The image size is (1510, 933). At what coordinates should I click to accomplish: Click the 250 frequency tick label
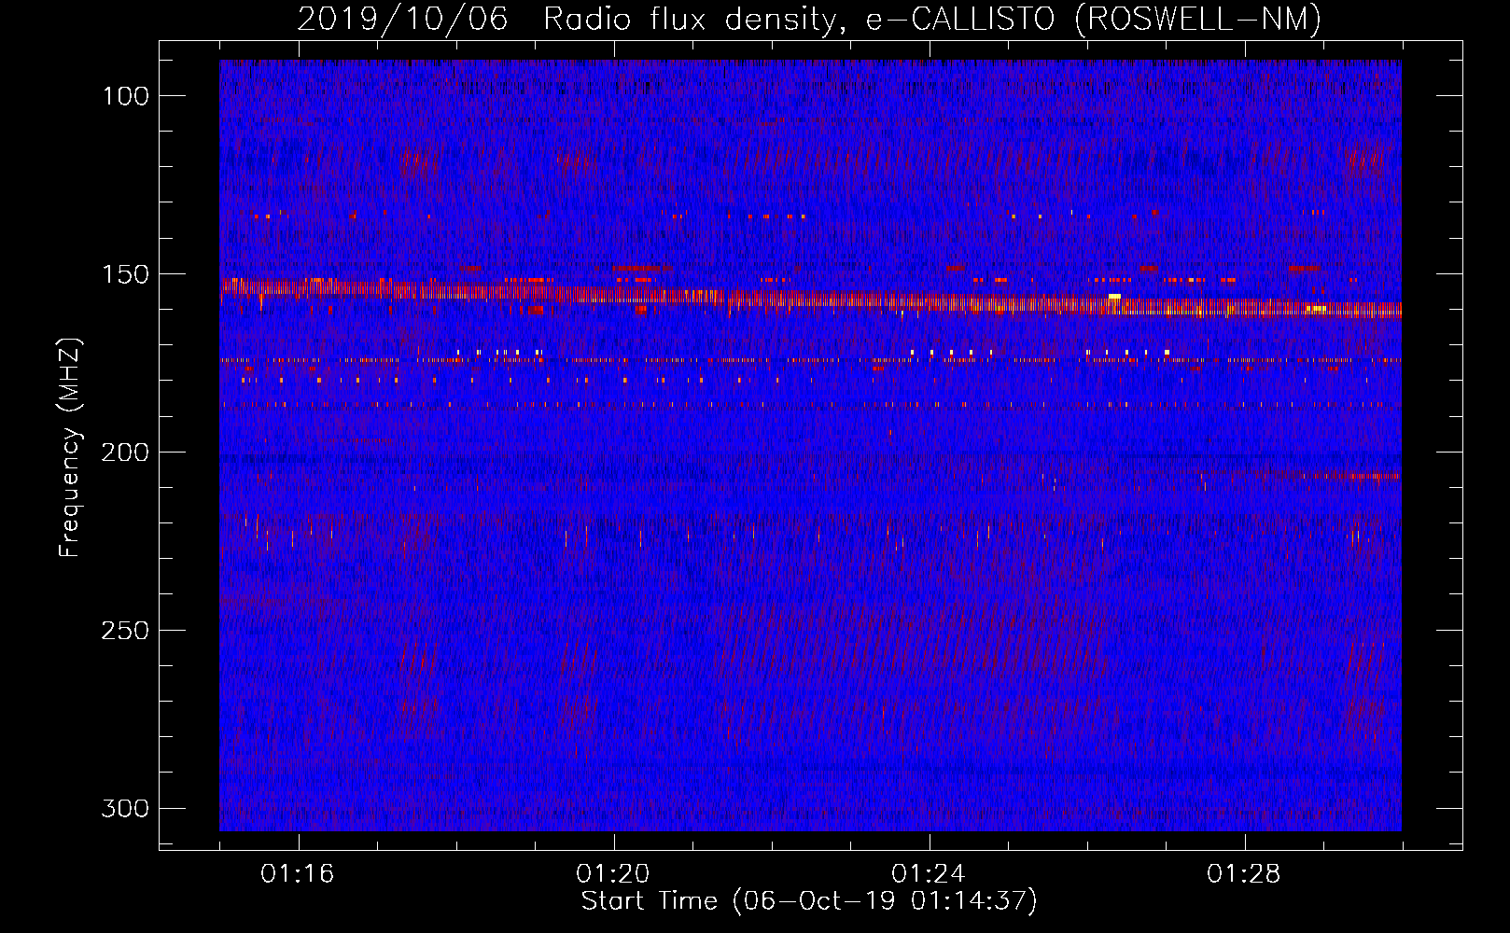[125, 631]
